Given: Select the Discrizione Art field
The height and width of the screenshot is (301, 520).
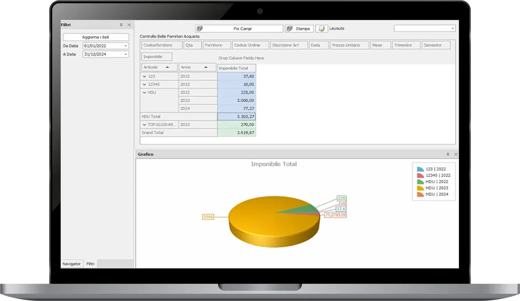Looking at the screenshot, I should tap(289, 45).
